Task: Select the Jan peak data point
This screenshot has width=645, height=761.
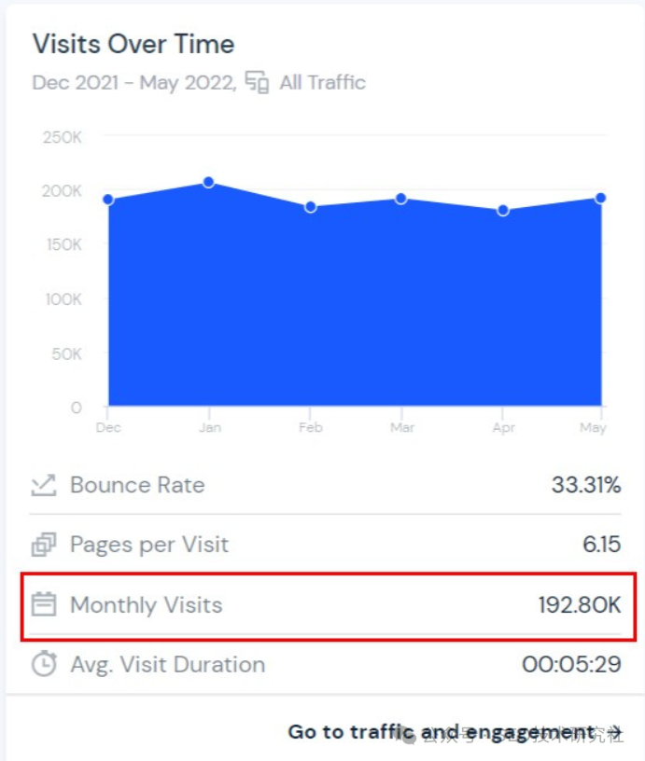Action: [209, 182]
